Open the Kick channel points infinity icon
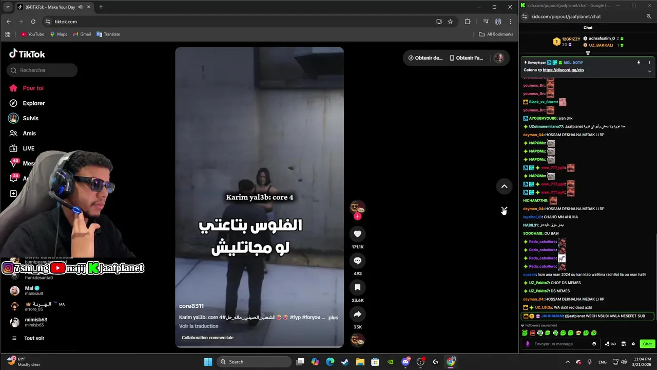This screenshot has width=657, height=370. (610, 344)
